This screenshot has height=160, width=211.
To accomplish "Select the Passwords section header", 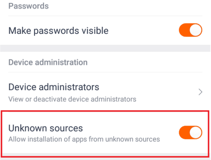I will pyautogui.click(x=29, y=6).
